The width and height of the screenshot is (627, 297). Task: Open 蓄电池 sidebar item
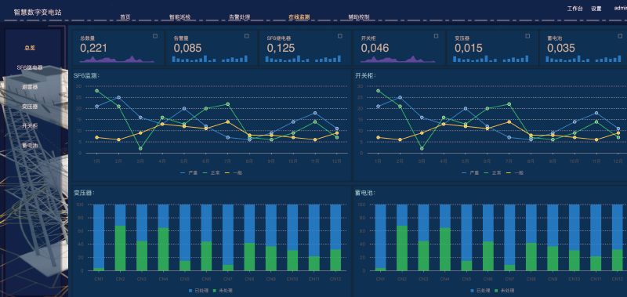(x=30, y=146)
